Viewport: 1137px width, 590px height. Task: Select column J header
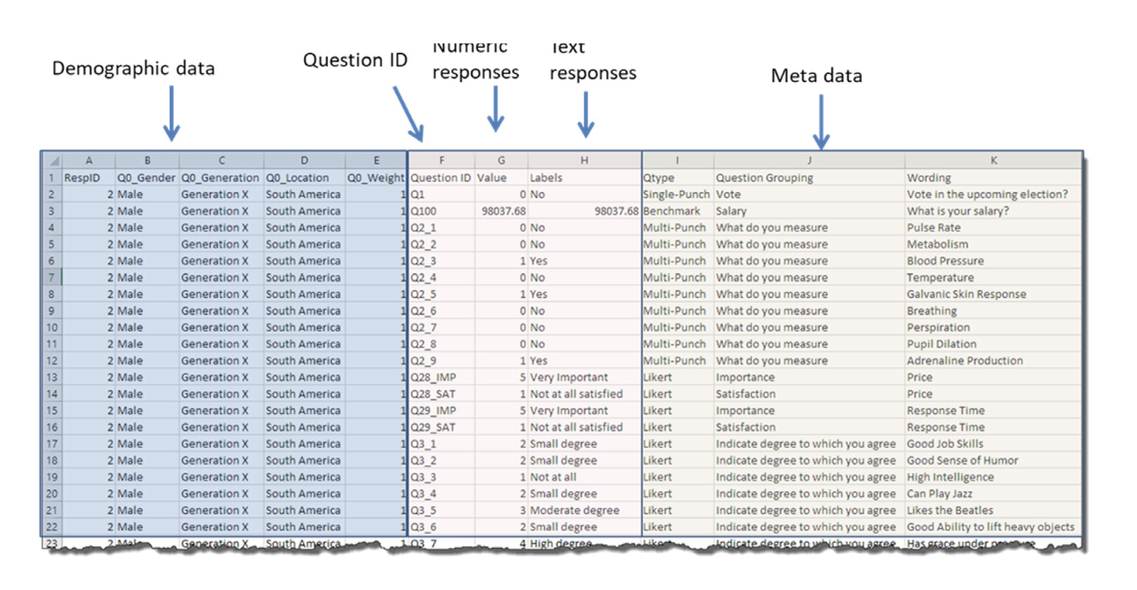pos(809,161)
